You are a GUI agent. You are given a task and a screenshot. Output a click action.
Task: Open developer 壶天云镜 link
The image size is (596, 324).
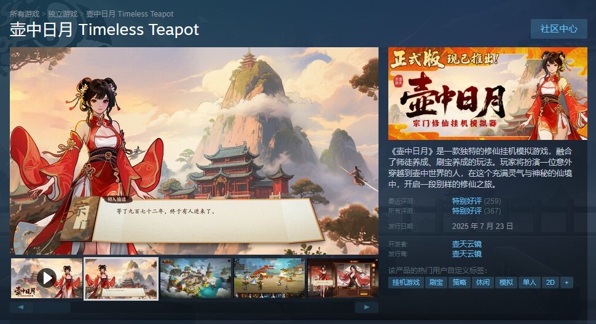[x=467, y=244]
